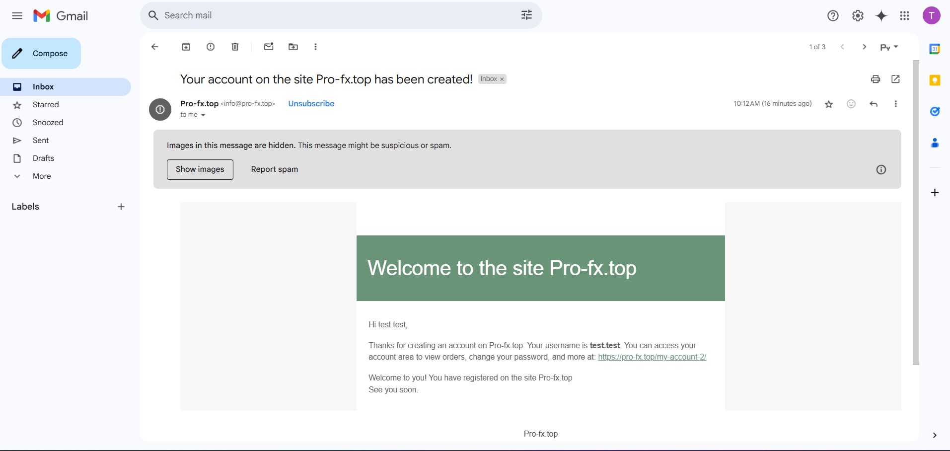Open Google Keep side panel
This screenshot has width=950, height=451.
tap(935, 80)
